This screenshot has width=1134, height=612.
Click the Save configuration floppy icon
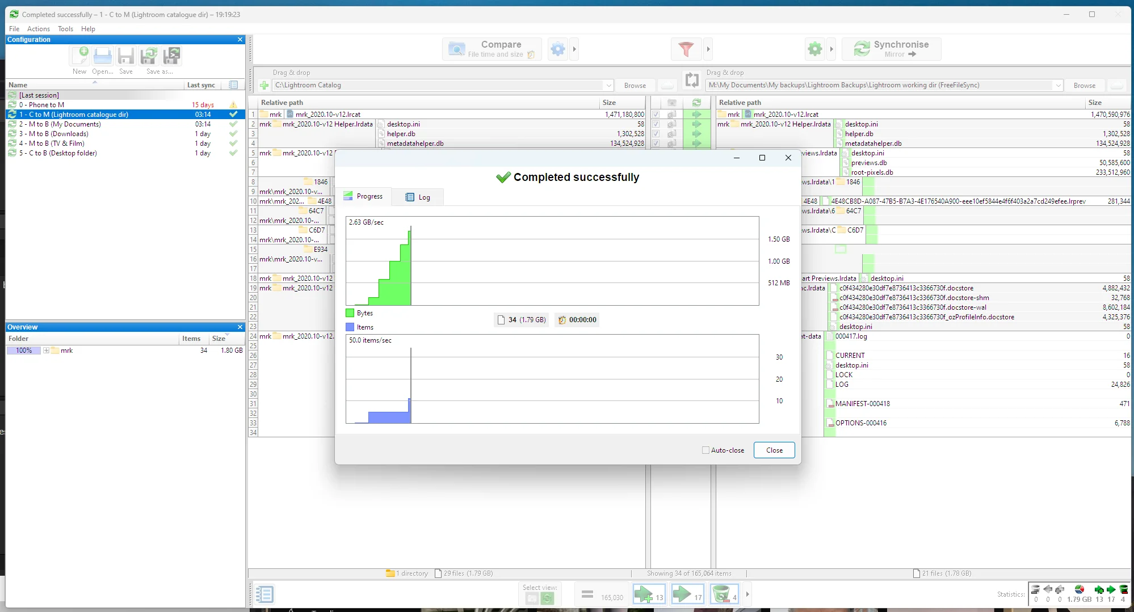pos(126,56)
